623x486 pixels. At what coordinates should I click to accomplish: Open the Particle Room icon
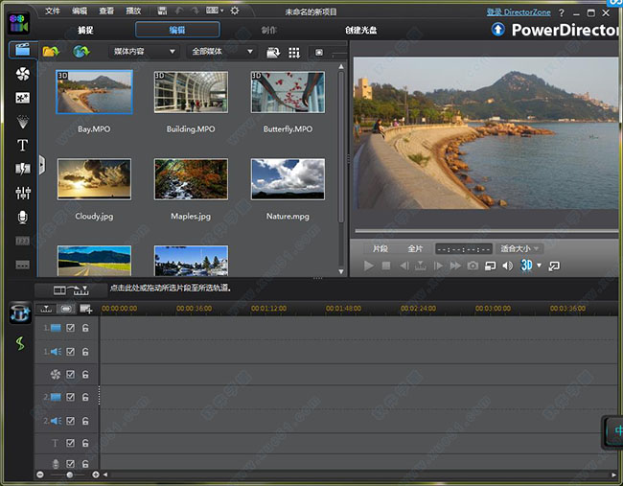click(x=23, y=122)
